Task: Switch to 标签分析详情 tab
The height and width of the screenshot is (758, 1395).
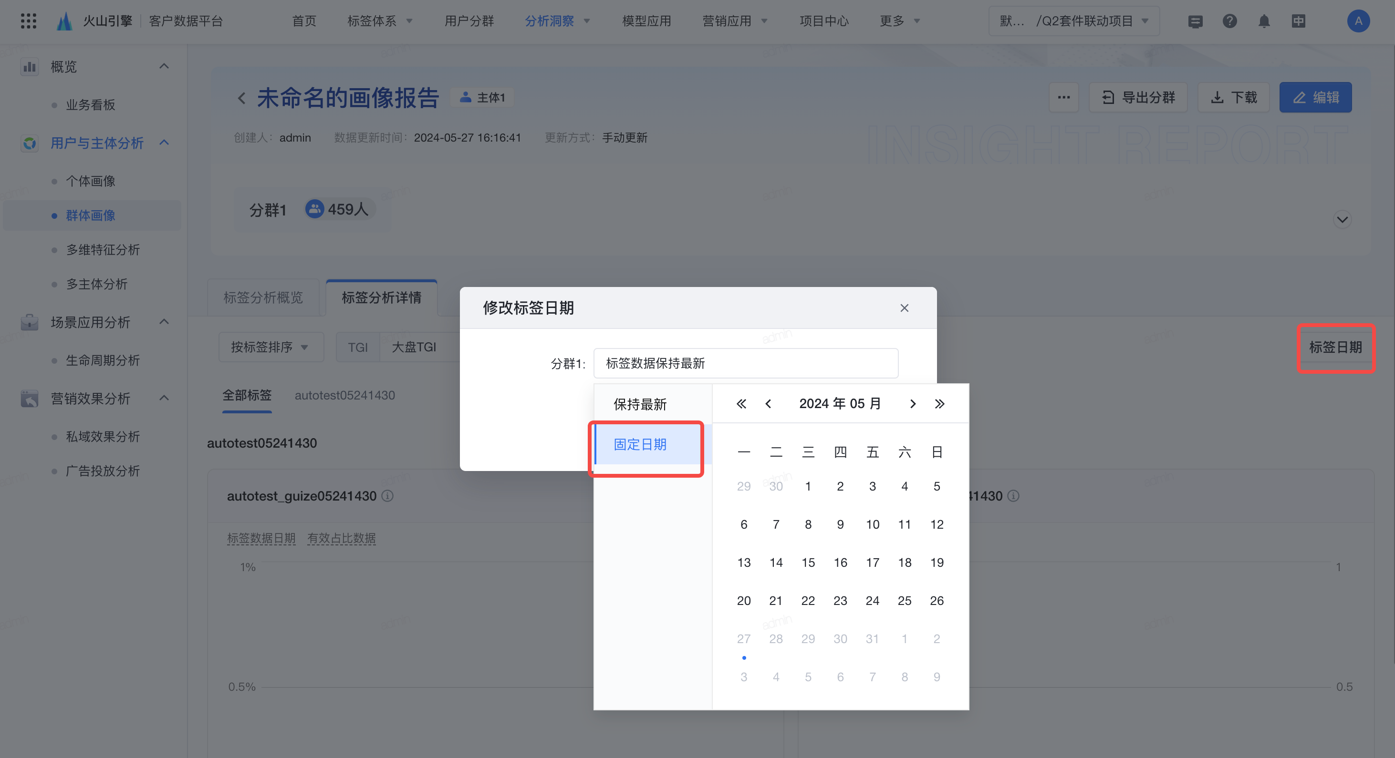Action: (x=381, y=297)
